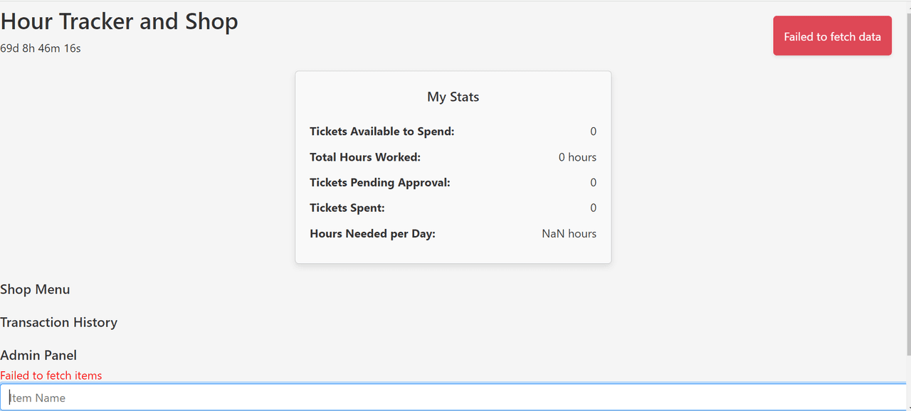This screenshot has width=911, height=411.
Task: Open the Transaction History section heading
Action: point(58,322)
